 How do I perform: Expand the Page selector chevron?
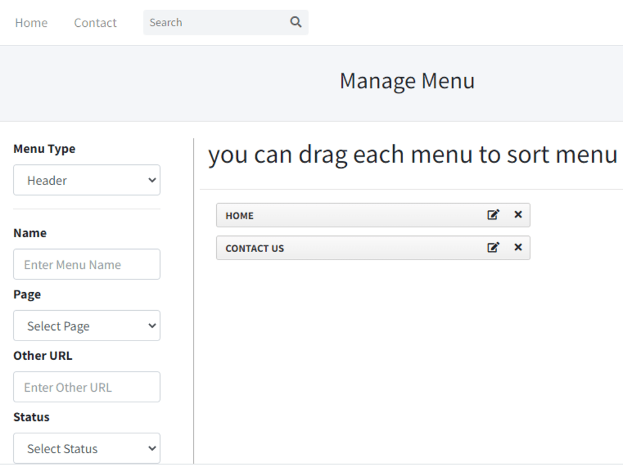tap(151, 326)
